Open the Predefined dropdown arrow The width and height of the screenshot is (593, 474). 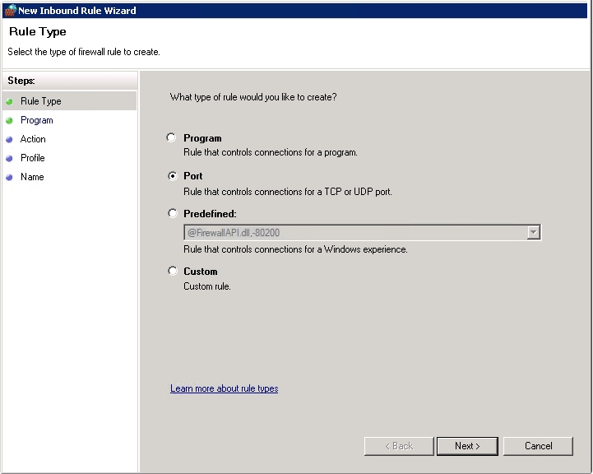pyautogui.click(x=533, y=232)
